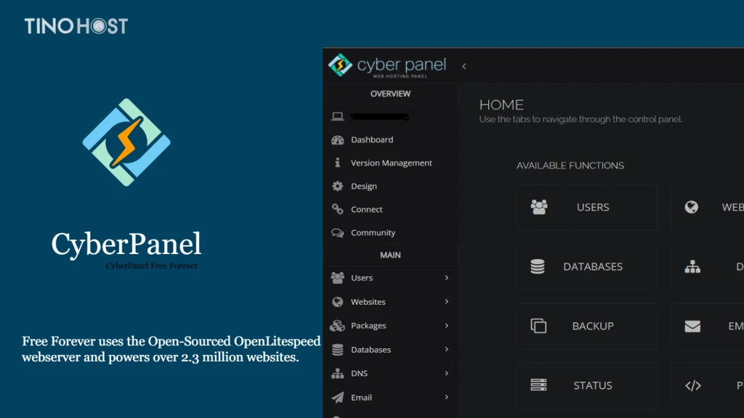744x418 pixels.
Task: Click the Websites globe icon in the sidebar
Action: click(337, 302)
